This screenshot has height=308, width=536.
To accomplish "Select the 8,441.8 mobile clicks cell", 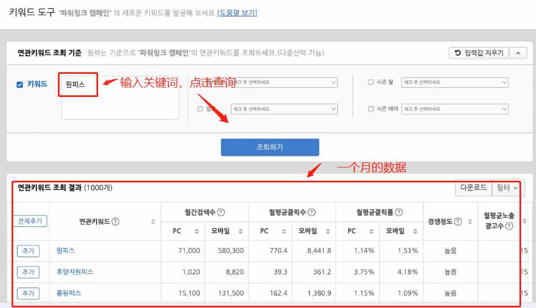I will coord(319,251).
